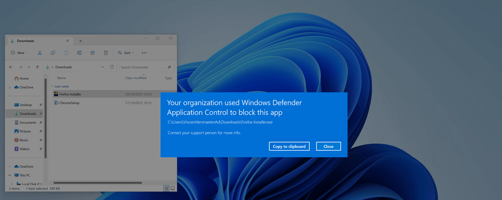The height and width of the screenshot is (200, 502).
Task: Open Downloads in quick access
Action: point(25,114)
